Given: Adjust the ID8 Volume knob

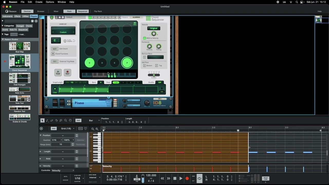Looking at the screenshot, I should (x=147, y=103).
